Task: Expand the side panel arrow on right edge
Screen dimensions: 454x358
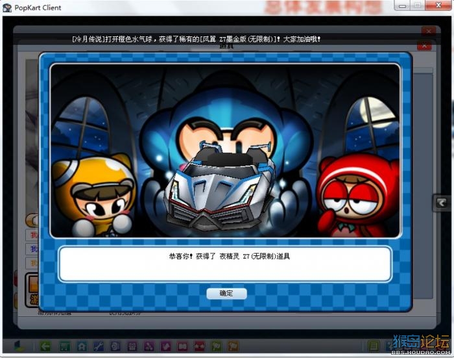Action: click(x=441, y=203)
